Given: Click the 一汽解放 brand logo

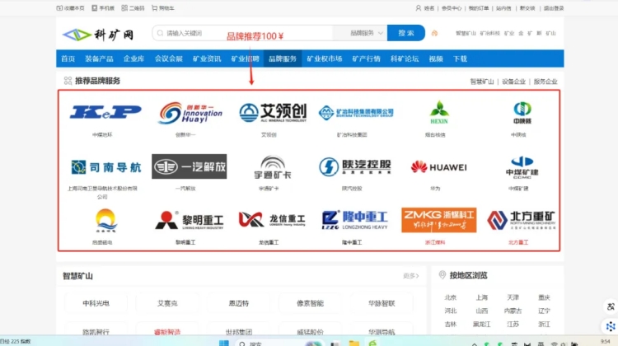Looking at the screenshot, I should click(189, 166).
